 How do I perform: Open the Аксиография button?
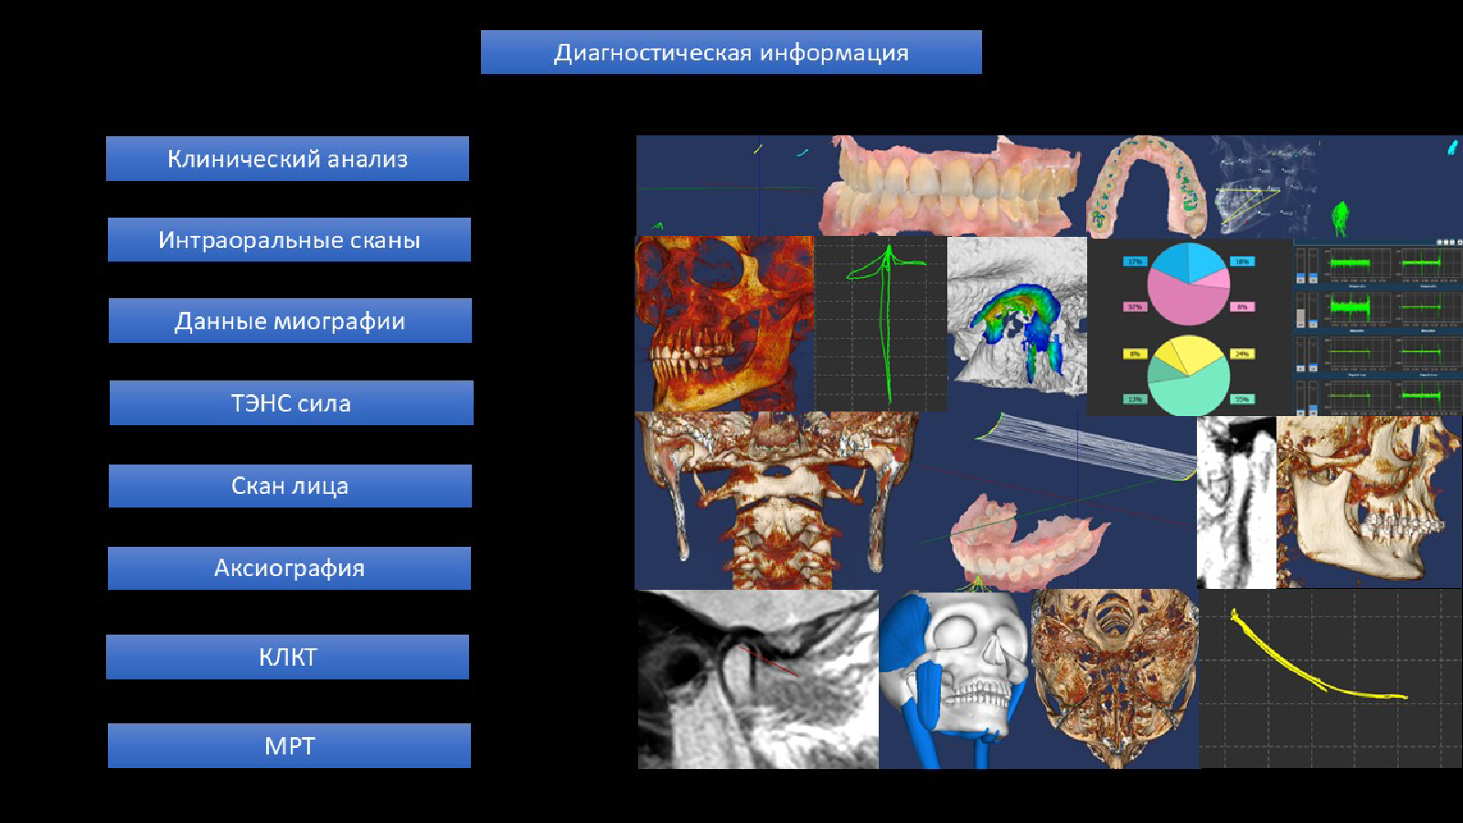tap(289, 568)
